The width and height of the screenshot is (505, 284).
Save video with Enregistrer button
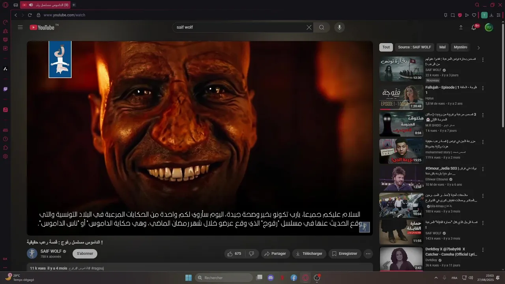pyautogui.click(x=345, y=254)
